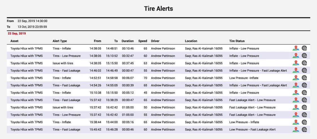Image resolution: width=317 pixels, height=139 pixels.
Task: Open map icon for 15:10:52 Low Pressure row
Action: (x=296, y=56)
